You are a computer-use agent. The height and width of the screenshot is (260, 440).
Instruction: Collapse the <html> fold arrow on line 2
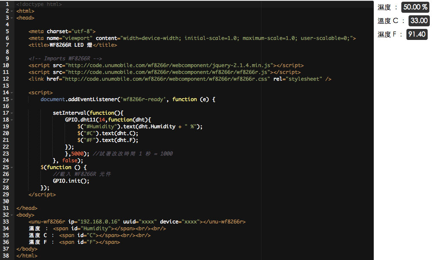pyautogui.click(x=12, y=11)
